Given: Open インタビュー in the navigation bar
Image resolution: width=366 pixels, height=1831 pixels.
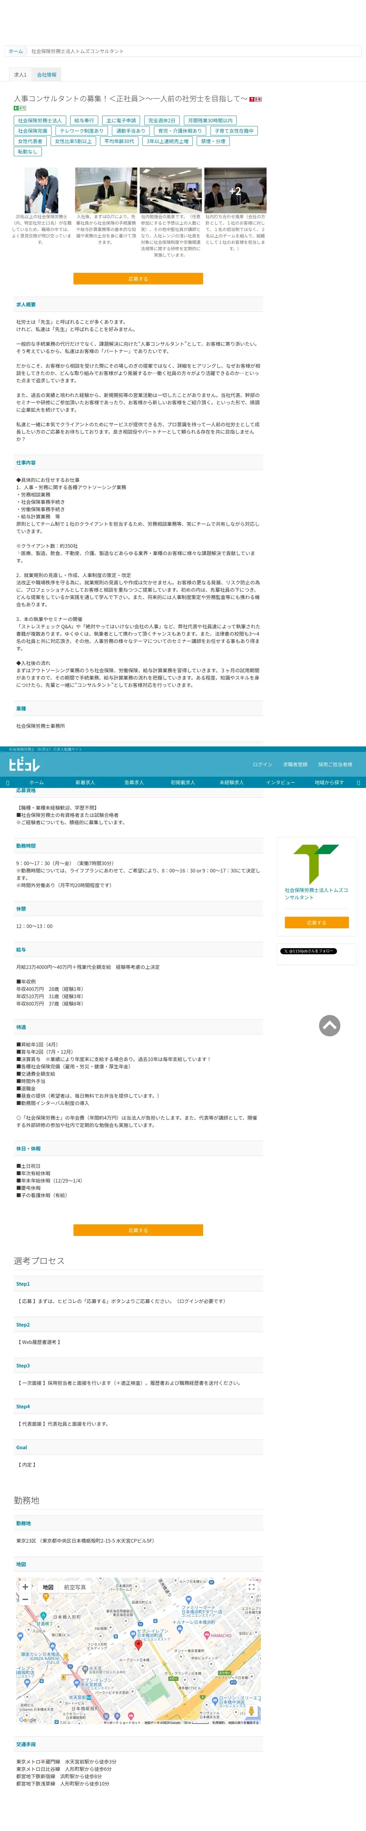Looking at the screenshot, I should coord(280,782).
